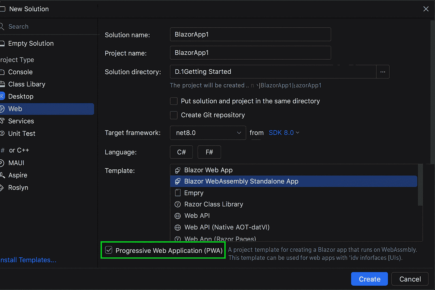Open the SDK 8.0 version dropdown

[x=284, y=133]
